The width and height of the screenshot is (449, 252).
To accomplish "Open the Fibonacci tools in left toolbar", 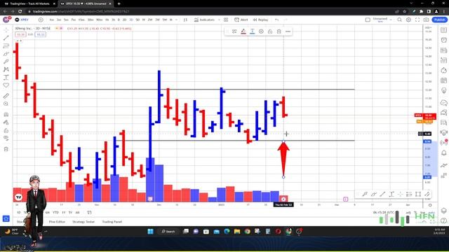I will click(x=6, y=46).
